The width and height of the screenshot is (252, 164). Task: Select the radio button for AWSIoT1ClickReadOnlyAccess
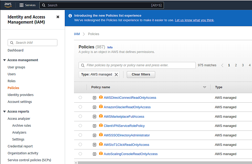pyautogui.click(x=80, y=144)
